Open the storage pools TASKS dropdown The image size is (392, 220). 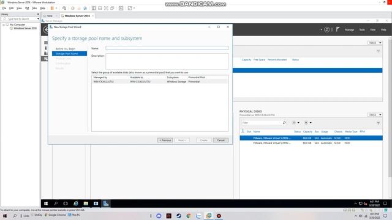pos(375,43)
